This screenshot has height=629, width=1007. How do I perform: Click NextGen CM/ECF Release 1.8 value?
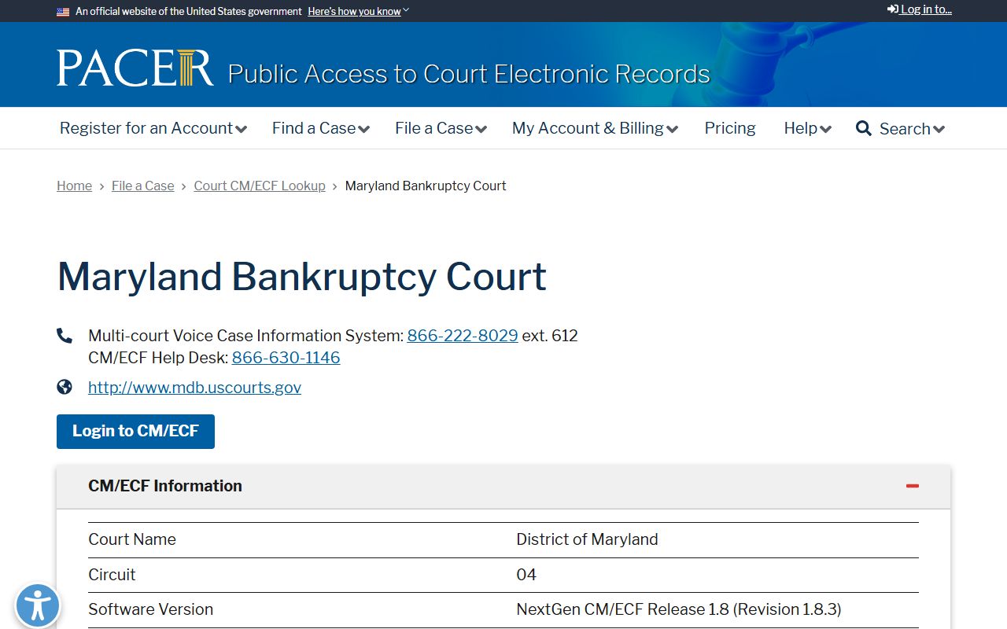tap(679, 609)
